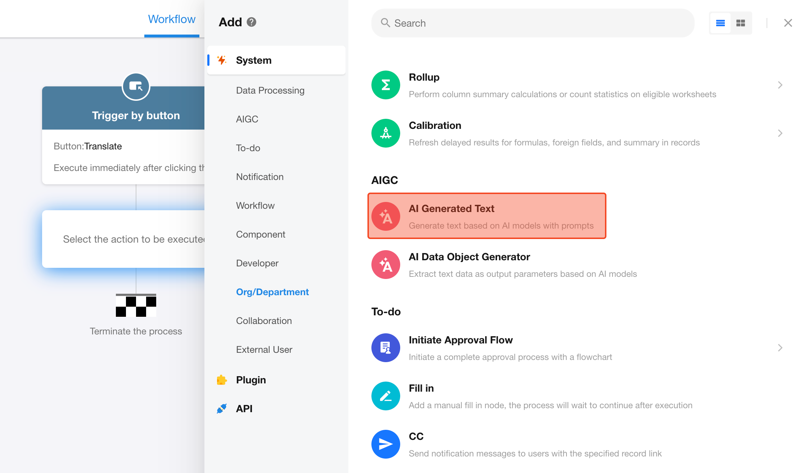
Task: Open the Collaboration category
Action: pyautogui.click(x=264, y=321)
